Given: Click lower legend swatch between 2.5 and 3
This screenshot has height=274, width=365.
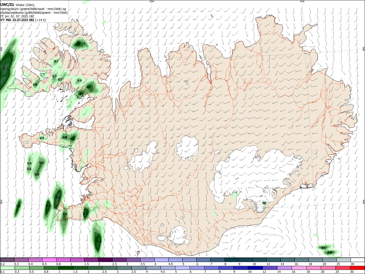Looking at the screenshot, I should (109, 268).
